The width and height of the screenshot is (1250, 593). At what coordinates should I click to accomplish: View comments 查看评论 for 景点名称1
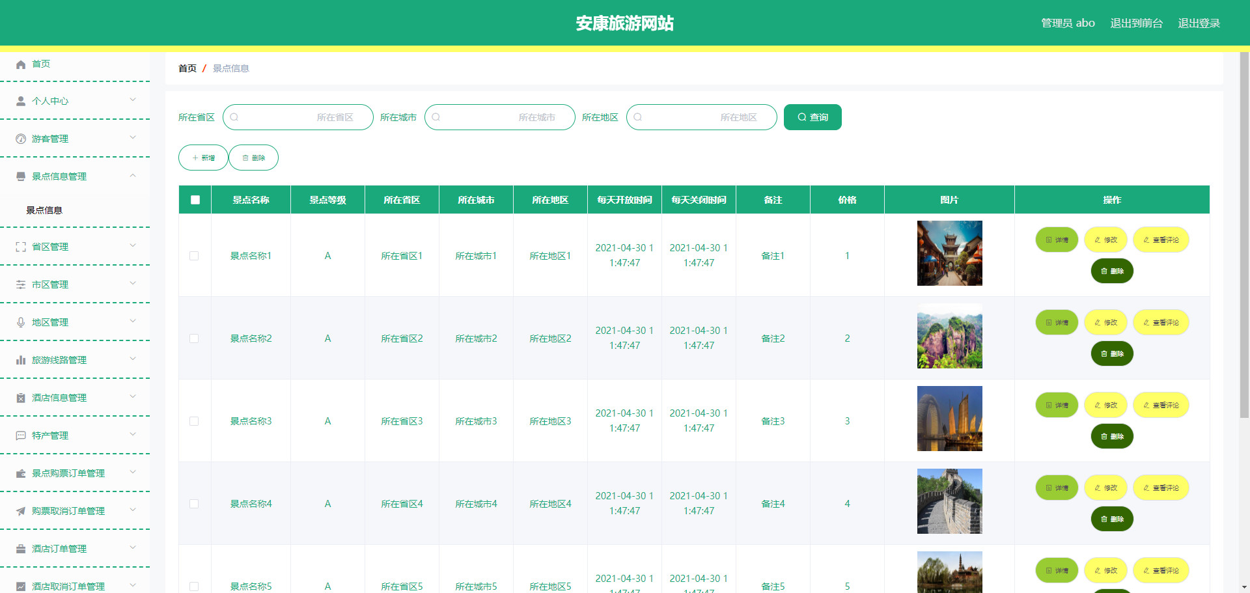coord(1161,240)
